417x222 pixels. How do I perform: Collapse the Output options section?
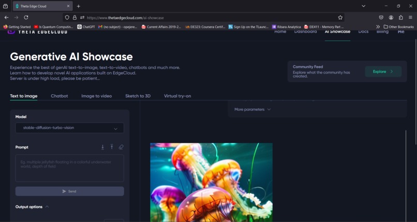click(x=32, y=207)
